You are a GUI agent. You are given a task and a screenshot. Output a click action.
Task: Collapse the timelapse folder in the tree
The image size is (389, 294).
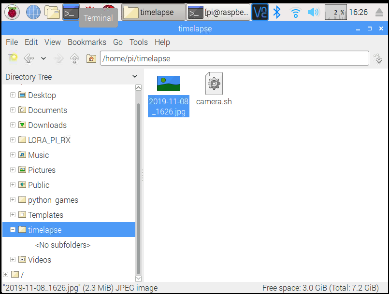[13, 230]
